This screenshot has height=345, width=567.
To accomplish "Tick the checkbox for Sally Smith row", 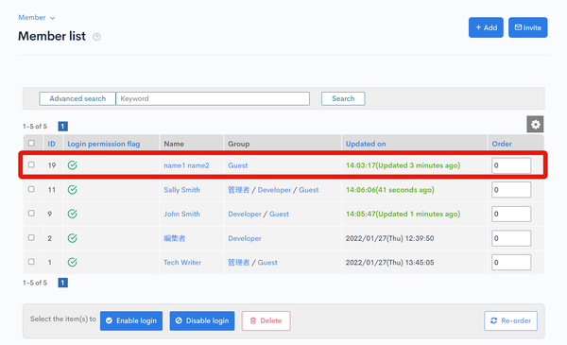I will tap(31, 189).
